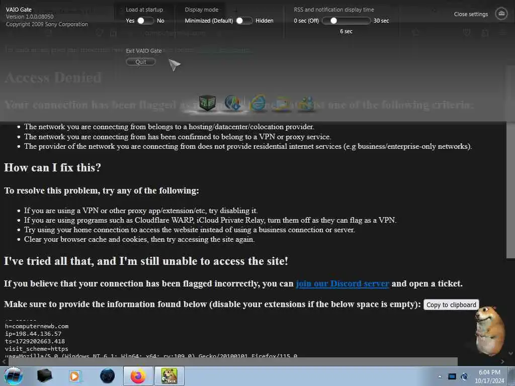Click the 'Yes' label under Load at startup
Viewport: 515px width, 386px height.
pos(130,21)
